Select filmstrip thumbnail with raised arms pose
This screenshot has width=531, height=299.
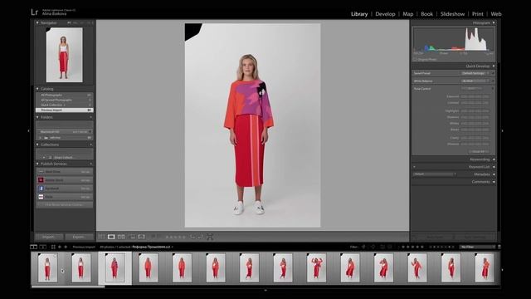316,267
